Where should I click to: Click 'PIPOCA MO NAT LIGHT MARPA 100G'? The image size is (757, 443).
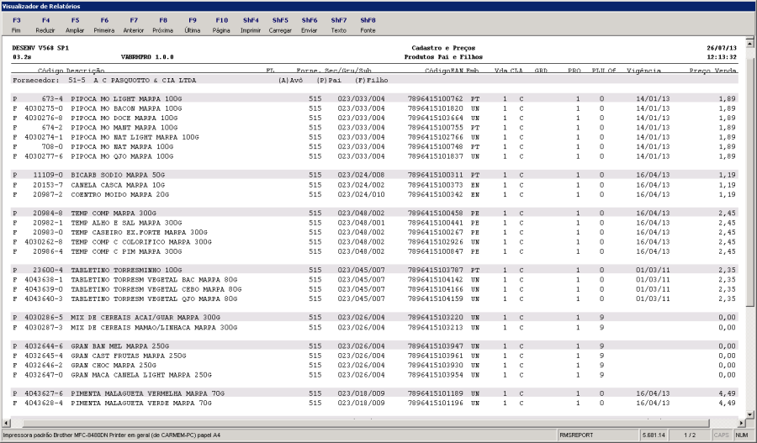(135, 137)
